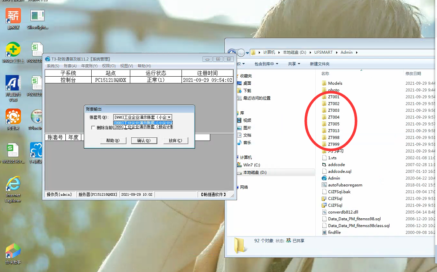Image resolution: width=437 pixels, height=272 pixels.
Task: Open the W0201907 spreadsheet file on desktop
Action: pyautogui.click(x=13, y=153)
